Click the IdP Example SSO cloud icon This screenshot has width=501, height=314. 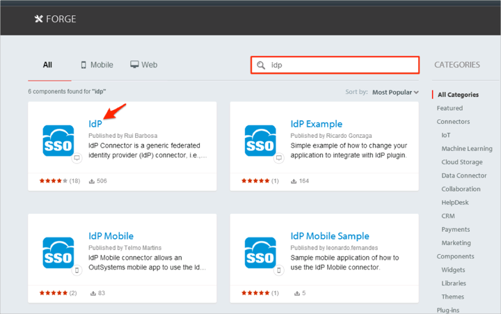tap(260, 141)
